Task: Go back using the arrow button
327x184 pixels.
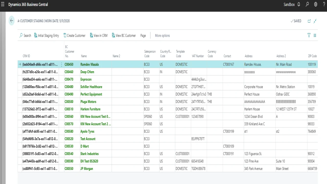Action: (x=11, y=21)
